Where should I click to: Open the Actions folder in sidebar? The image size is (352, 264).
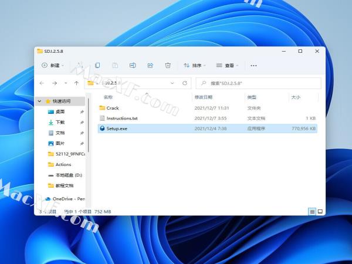pos(60,164)
